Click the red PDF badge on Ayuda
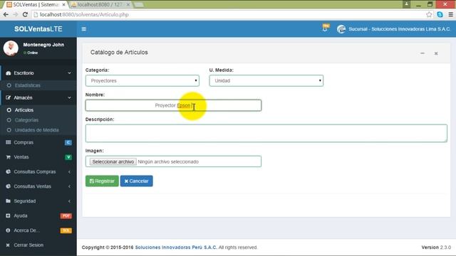Viewport: 456px width, 256px height. point(66,215)
